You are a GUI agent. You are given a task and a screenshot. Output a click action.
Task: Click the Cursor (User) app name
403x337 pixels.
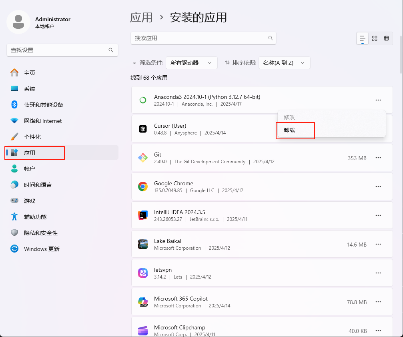tap(170, 126)
